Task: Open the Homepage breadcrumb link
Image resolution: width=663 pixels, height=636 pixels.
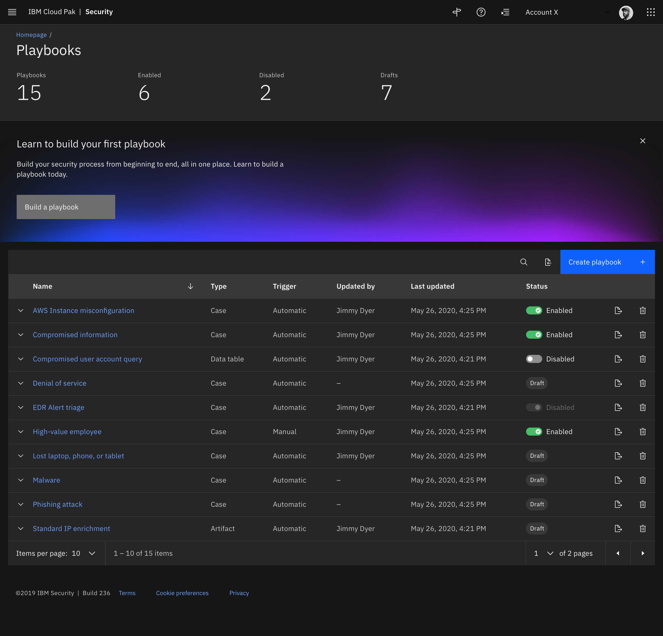Action: [x=32, y=35]
